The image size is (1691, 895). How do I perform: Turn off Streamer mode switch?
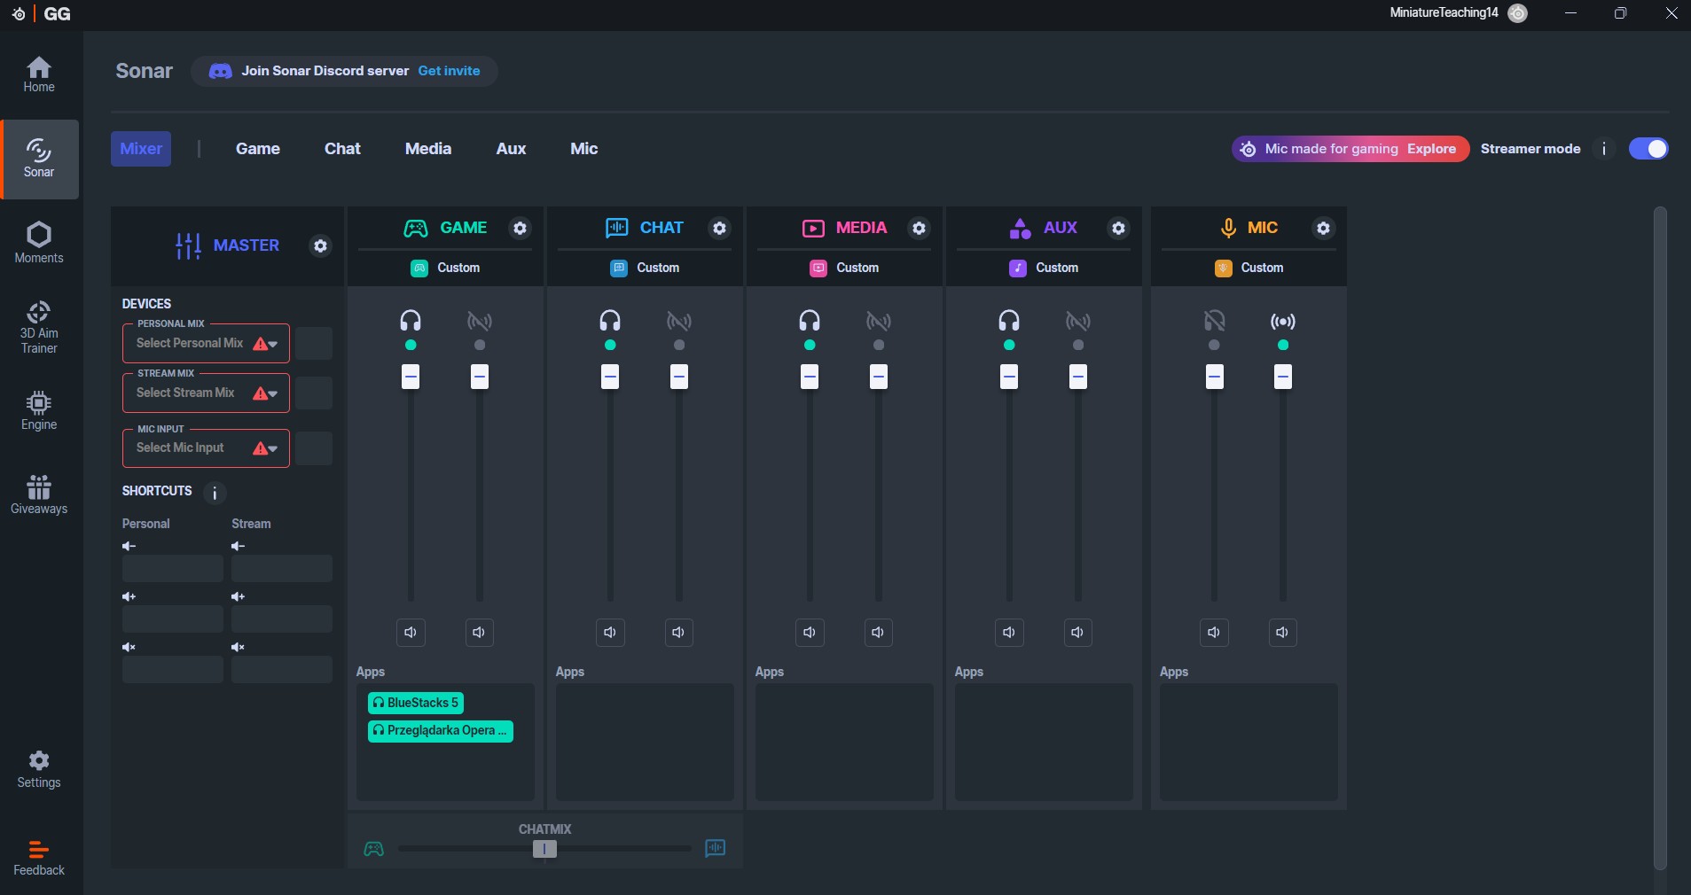1648,149
